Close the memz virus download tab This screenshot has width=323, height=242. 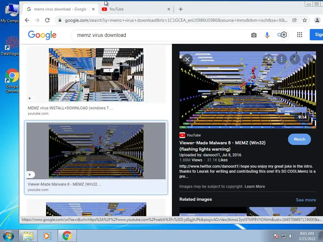pos(93,9)
